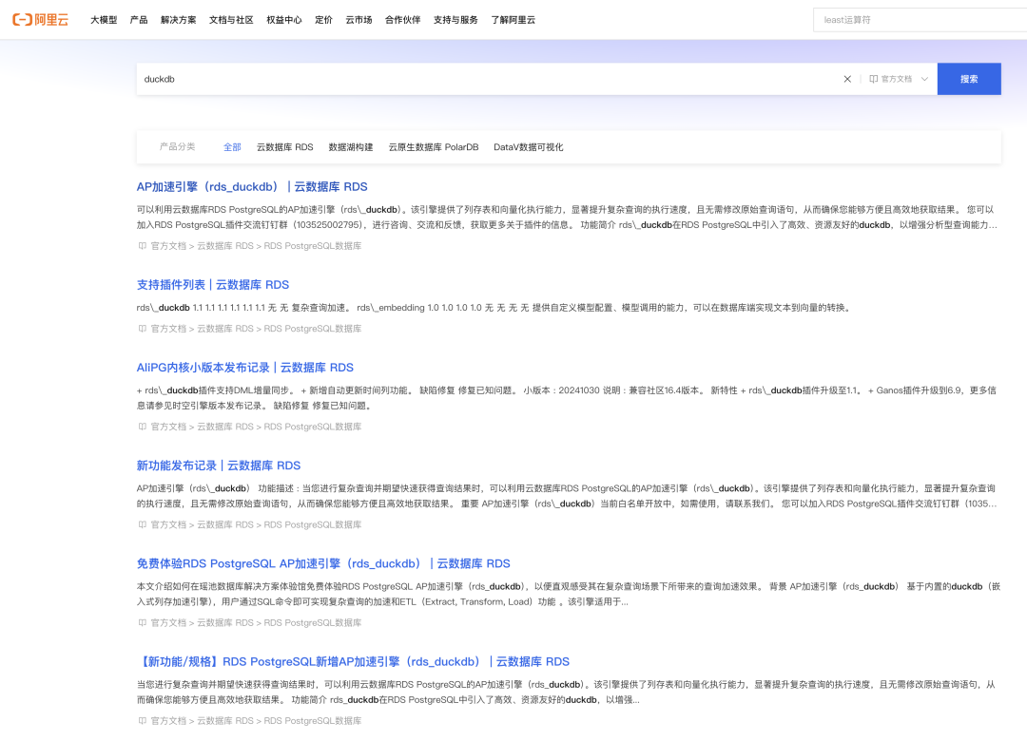The image size is (1027, 741).
Task: Click the blue 搜索 button
Action: click(969, 79)
